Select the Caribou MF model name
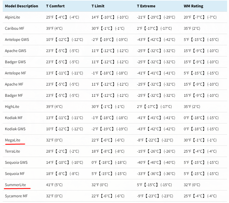The height and width of the screenshot is (203, 229). coord(14,28)
